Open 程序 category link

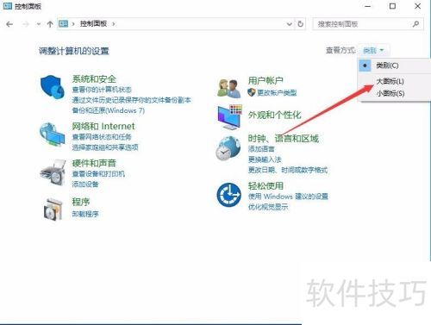coord(81,202)
